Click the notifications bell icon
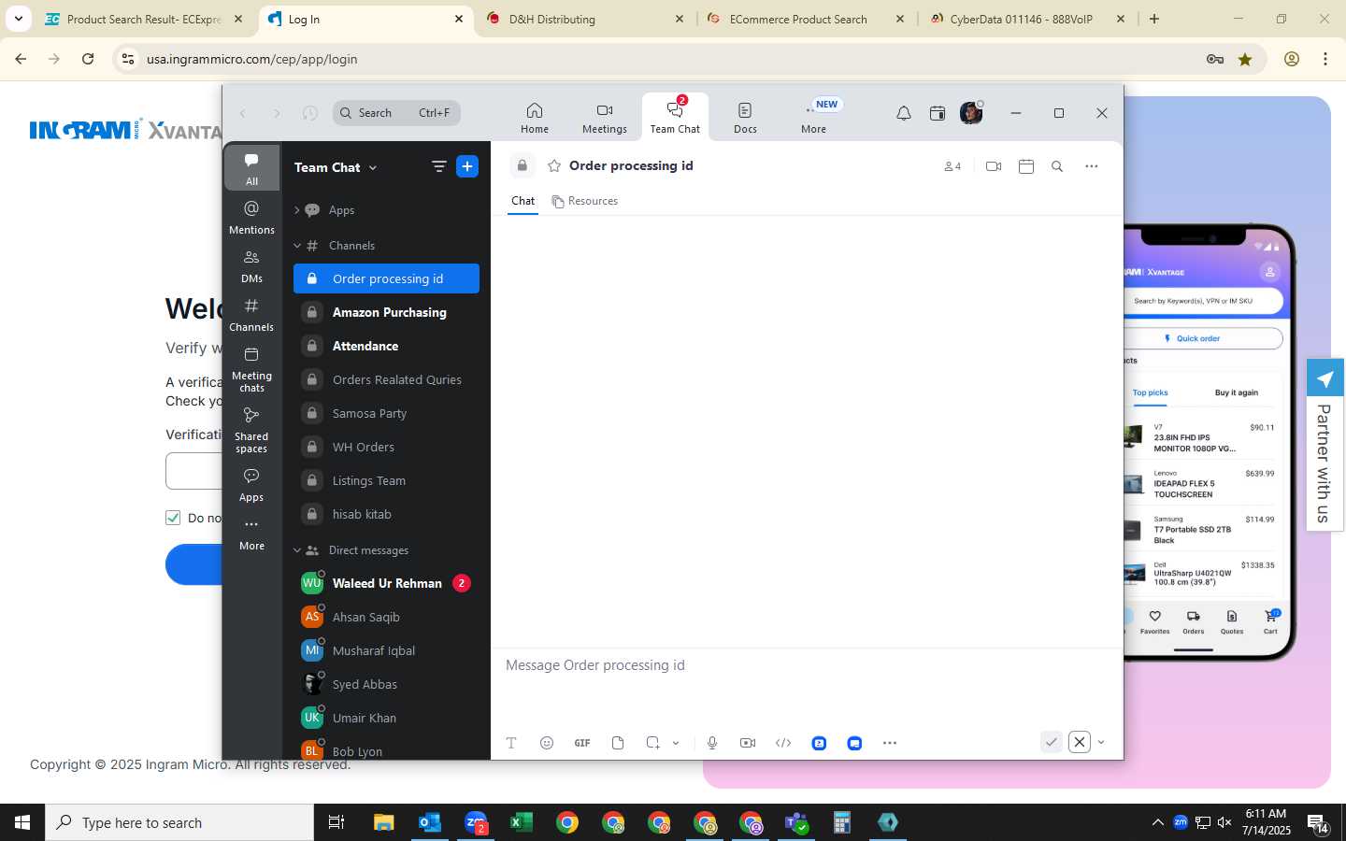The height and width of the screenshot is (841, 1346). tap(904, 113)
